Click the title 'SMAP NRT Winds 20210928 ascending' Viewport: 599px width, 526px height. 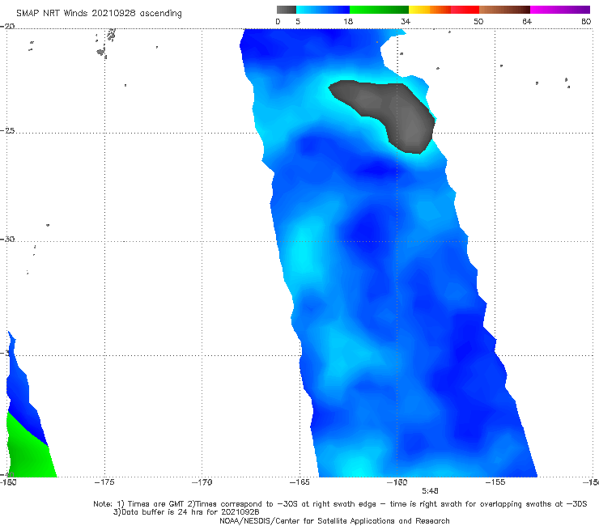99,13
